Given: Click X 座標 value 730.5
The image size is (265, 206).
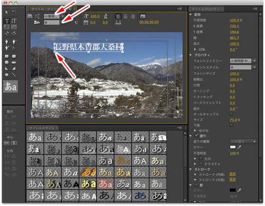Looking at the screenshot, I should tap(234, 26).
